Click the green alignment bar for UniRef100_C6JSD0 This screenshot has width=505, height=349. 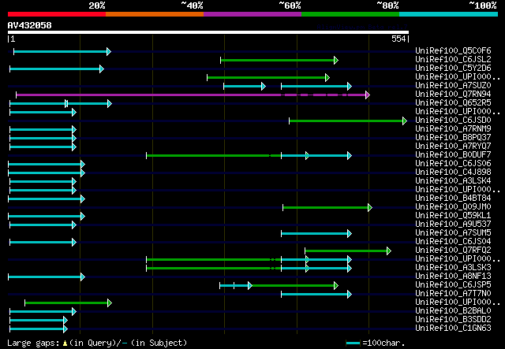point(348,121)
